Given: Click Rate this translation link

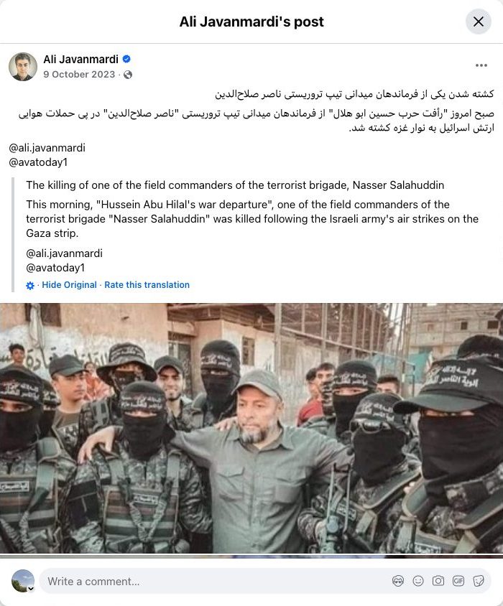Looking at the screenshot, I should [x=147, y=285].
